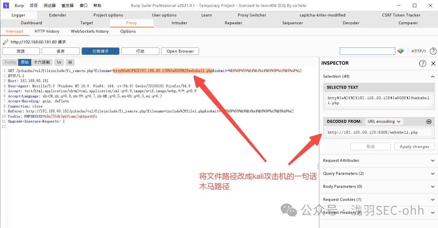Click the 发送 forward button

(21, 51)
